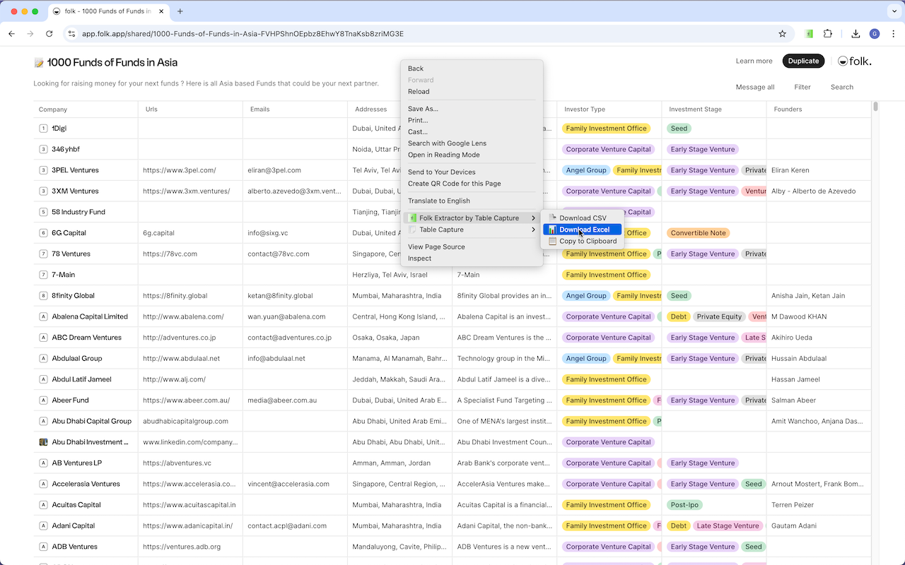Image resolution: width=905 pixels, height=565 pixels.
Task: Open a new browser tab
Action: tap(180, 11)
